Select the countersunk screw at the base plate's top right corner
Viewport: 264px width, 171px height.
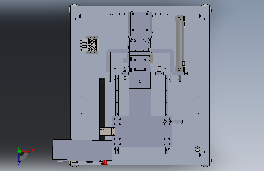(x=199, y=16)
